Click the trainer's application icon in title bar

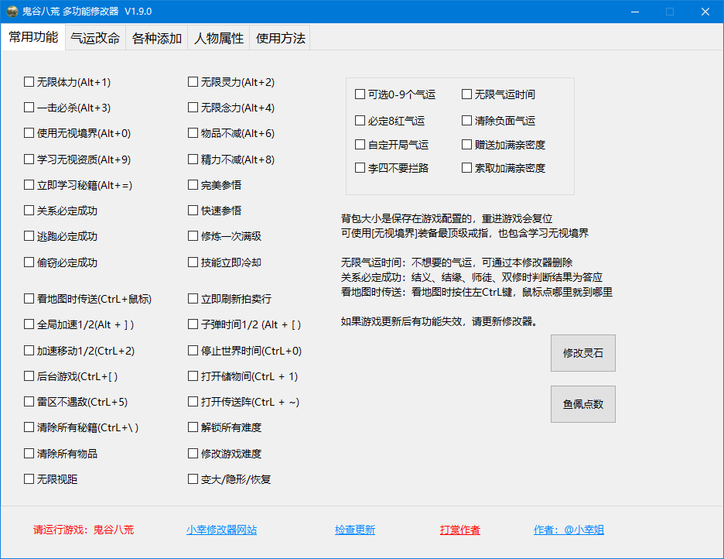(x=11, y=11)
